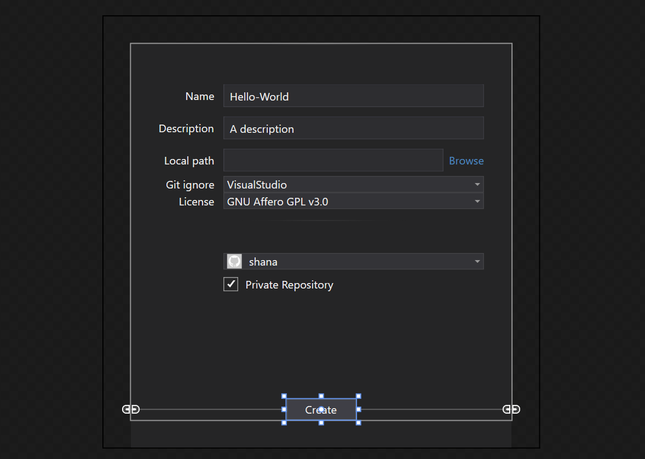Click the Browse link
This screenshot has height=459, width=645.
coord(466,161)
